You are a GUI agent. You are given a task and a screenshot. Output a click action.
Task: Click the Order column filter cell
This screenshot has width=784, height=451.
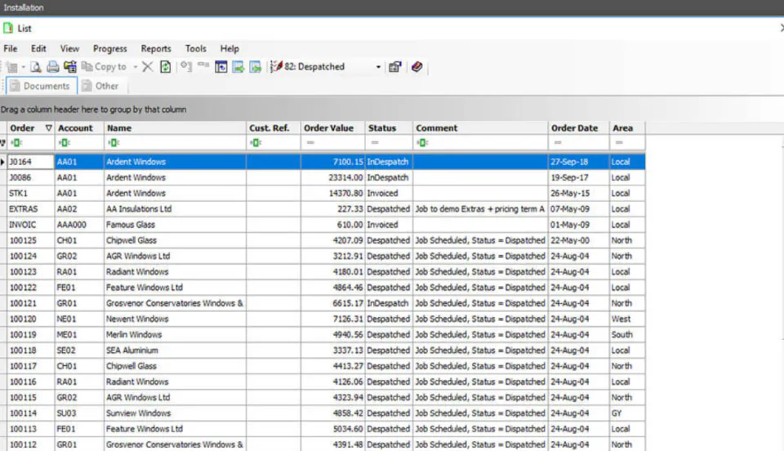31,143
